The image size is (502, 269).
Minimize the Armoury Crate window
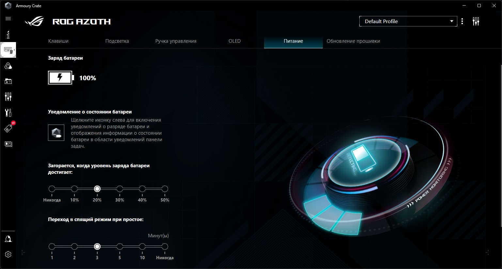[x=464, y=6]
